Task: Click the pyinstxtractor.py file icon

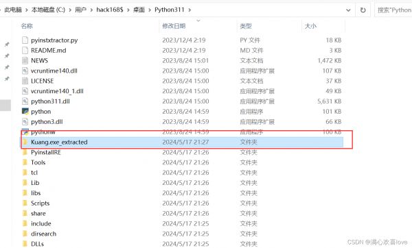Action: pyautogui.click(x=25, y=40)
